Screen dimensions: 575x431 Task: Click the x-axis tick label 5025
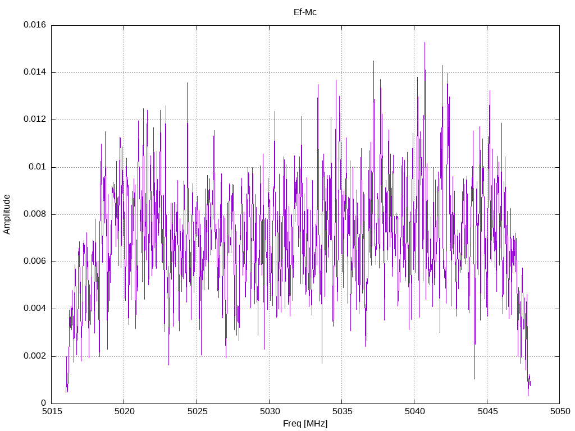pos(197,411)
